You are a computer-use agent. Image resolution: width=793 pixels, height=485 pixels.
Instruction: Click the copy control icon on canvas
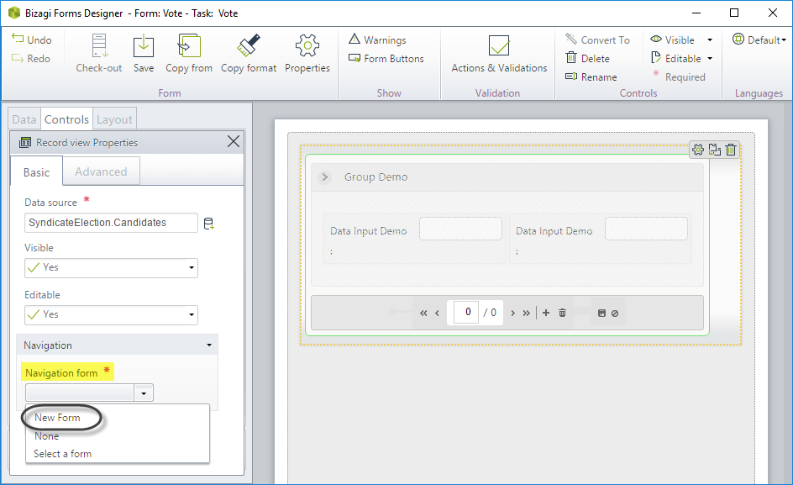[x=715, y=150]
